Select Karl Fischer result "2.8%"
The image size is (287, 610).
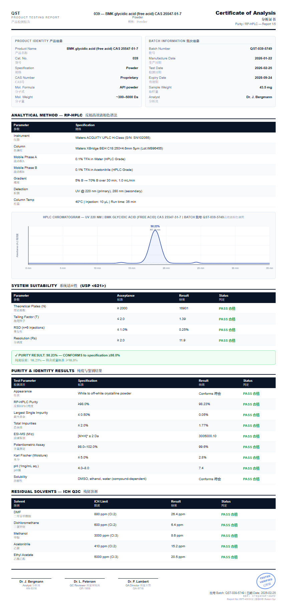click(x=203, y=457)
